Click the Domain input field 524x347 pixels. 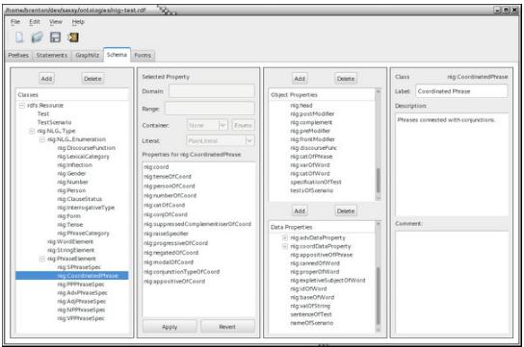(212, 91)
